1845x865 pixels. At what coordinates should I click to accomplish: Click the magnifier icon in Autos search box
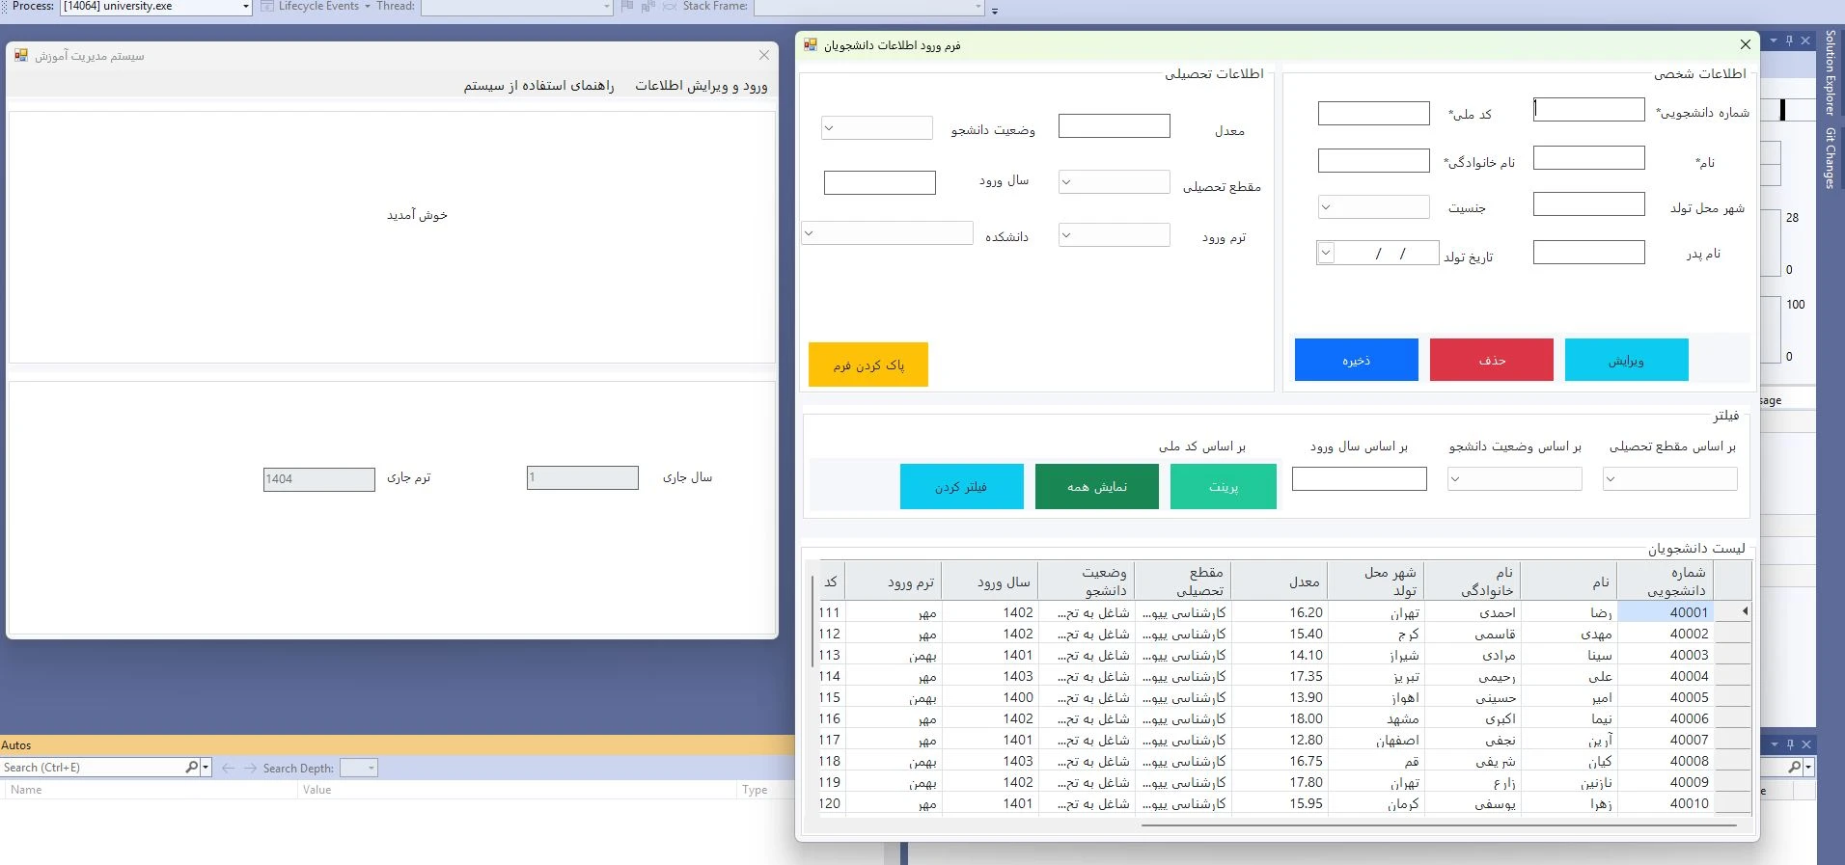click(x=191, y=768)
